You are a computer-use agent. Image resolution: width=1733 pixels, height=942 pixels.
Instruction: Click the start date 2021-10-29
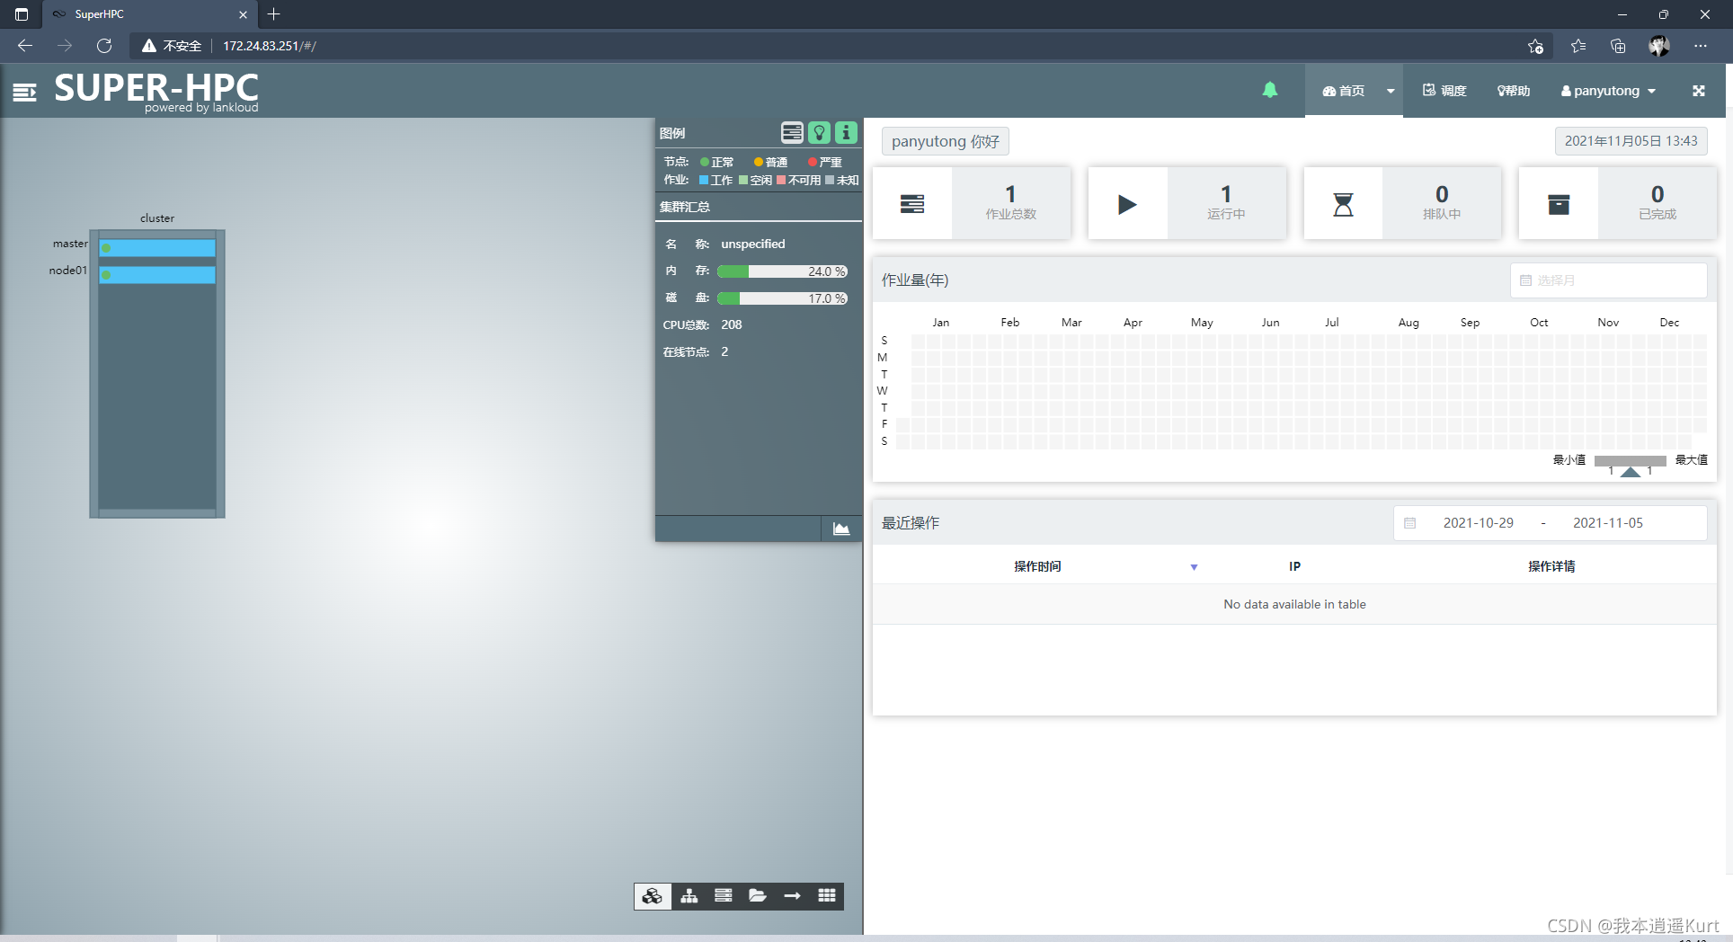pyautogui.click(x=1479, y=523)
